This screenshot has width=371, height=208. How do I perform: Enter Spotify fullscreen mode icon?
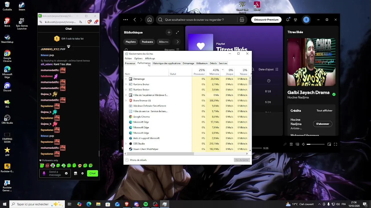pyautogui.click(x=336, y=144)
